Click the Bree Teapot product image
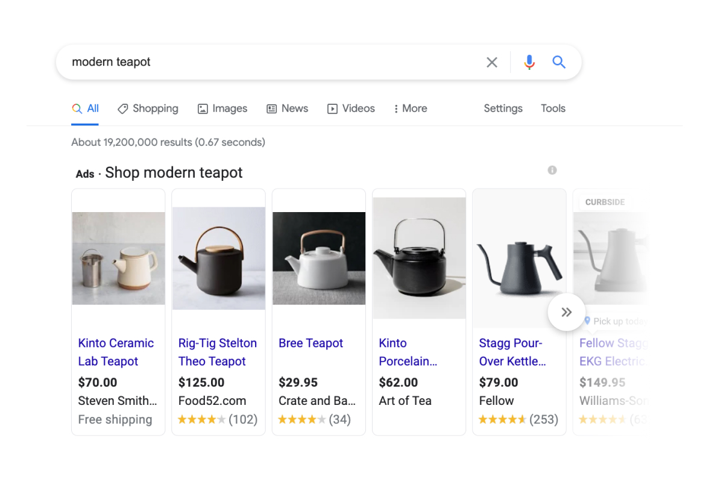The image size is (709, 482). 319,258
